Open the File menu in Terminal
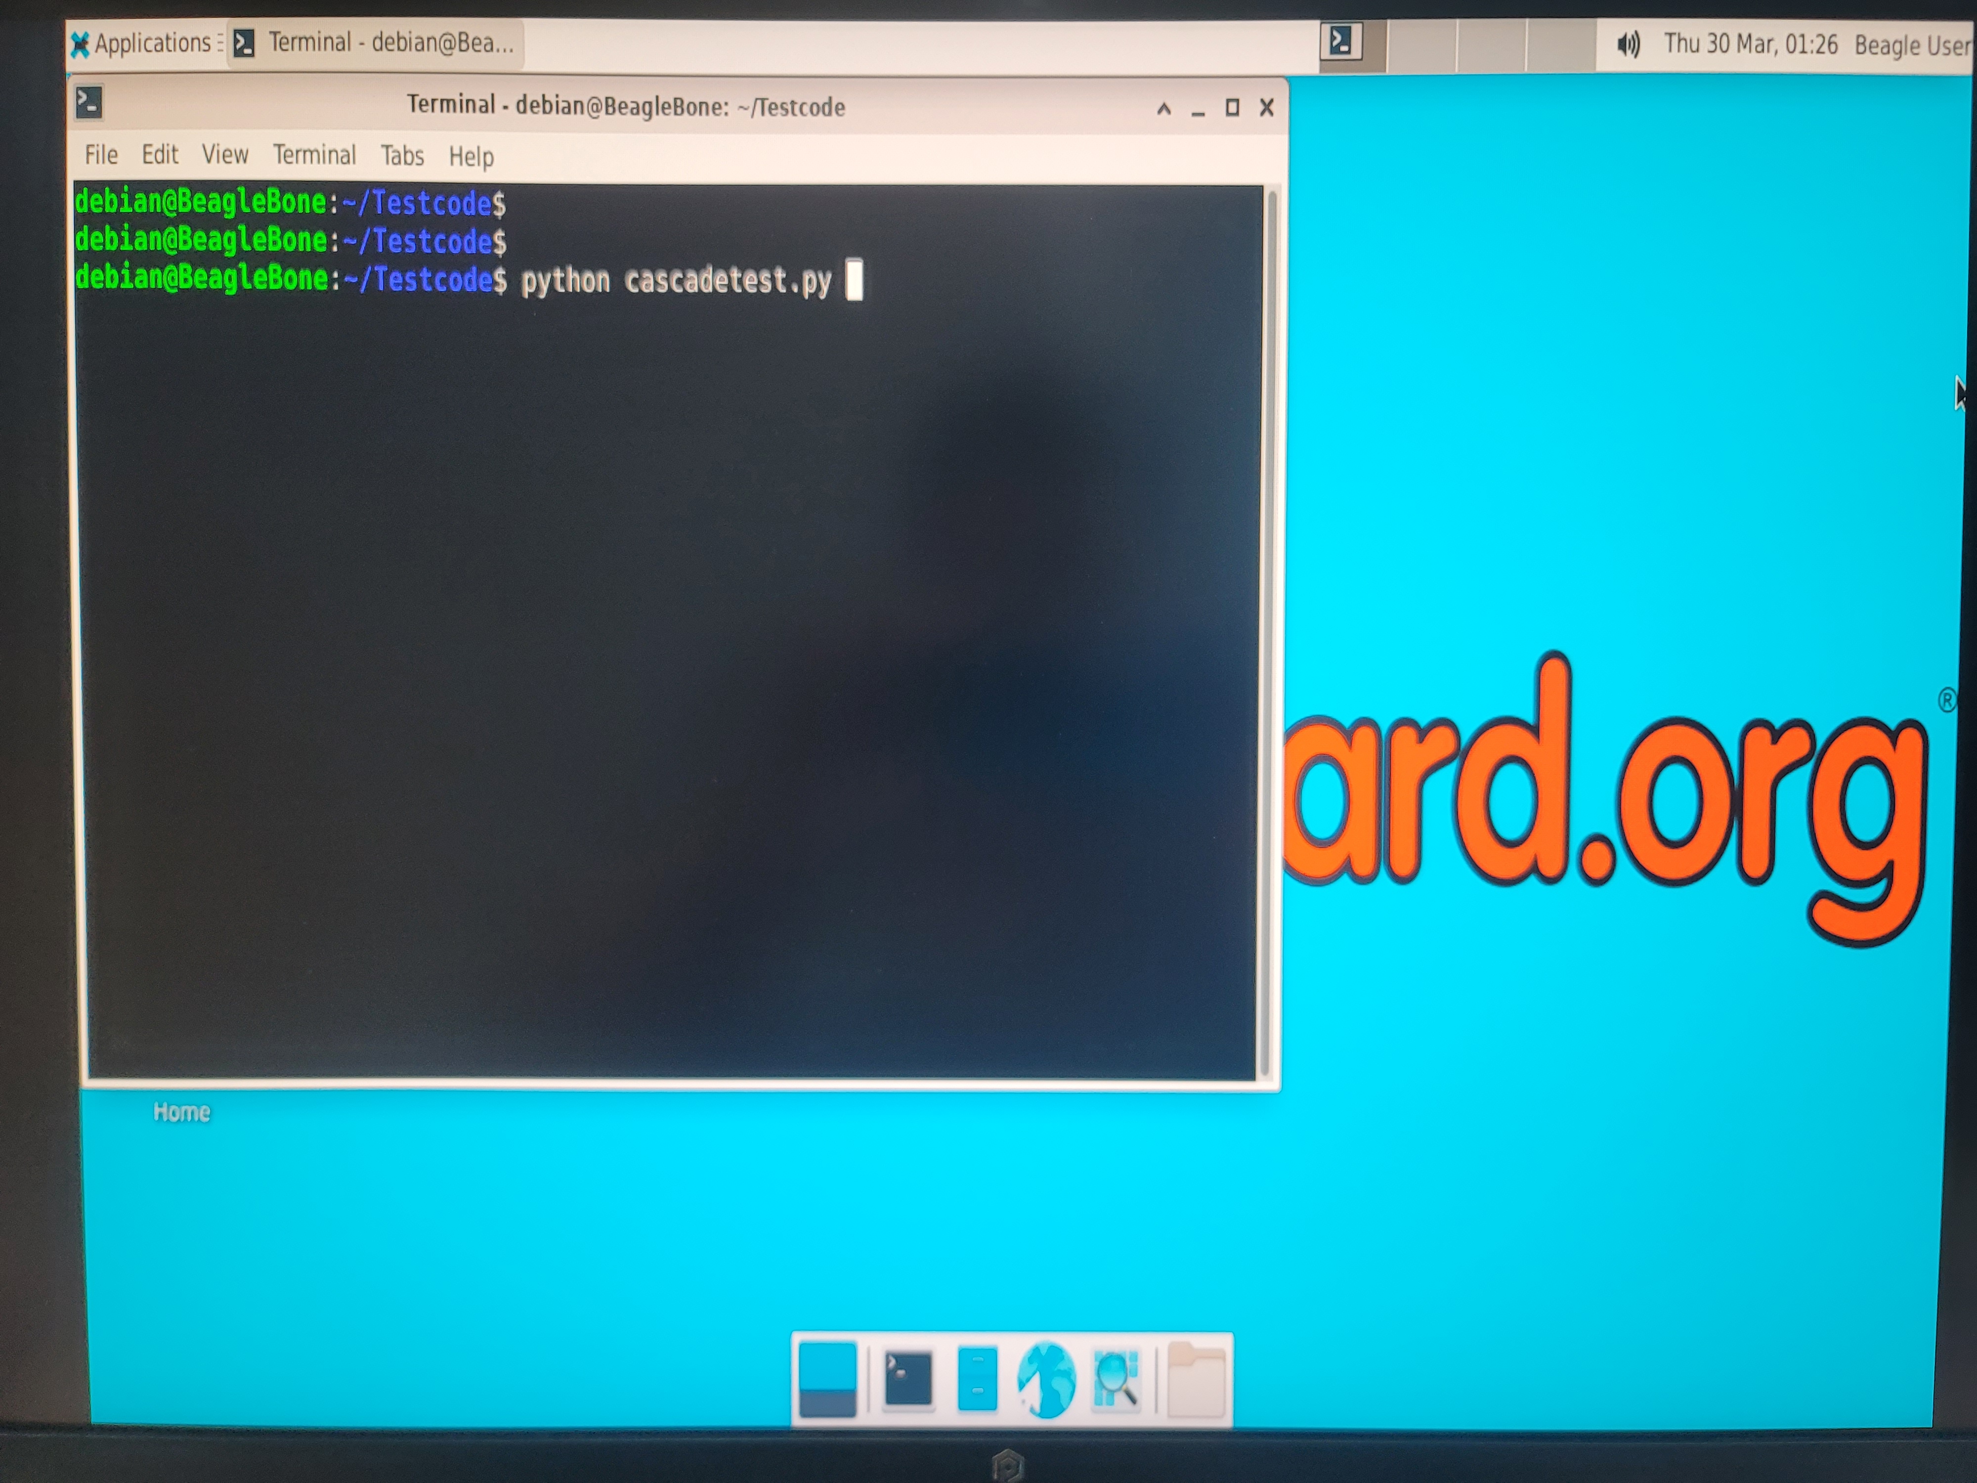 101,155
